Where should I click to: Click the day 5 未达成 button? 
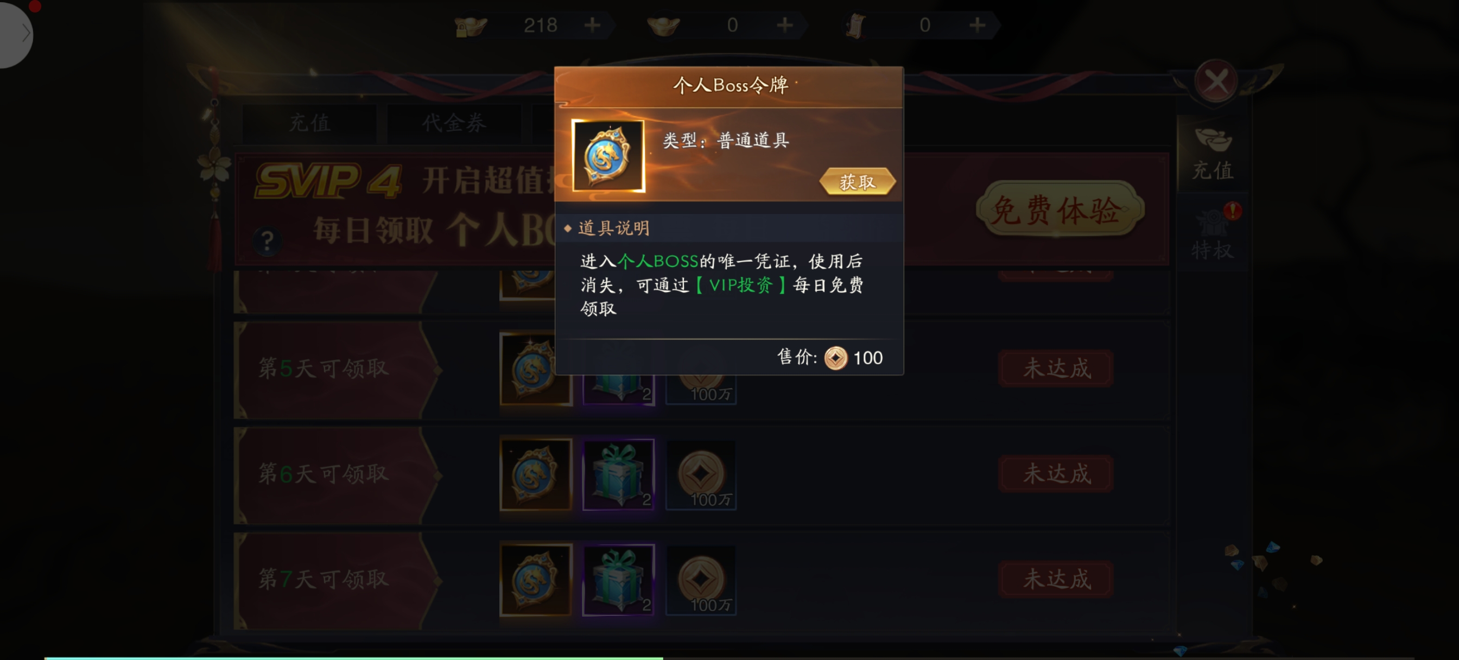tap(1056, 369)
